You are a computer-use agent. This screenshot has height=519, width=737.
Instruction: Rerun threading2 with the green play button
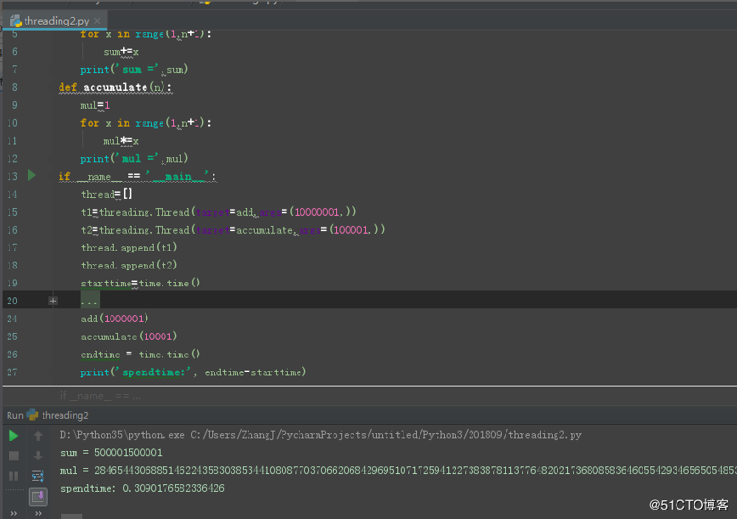(x=13, y=436)
